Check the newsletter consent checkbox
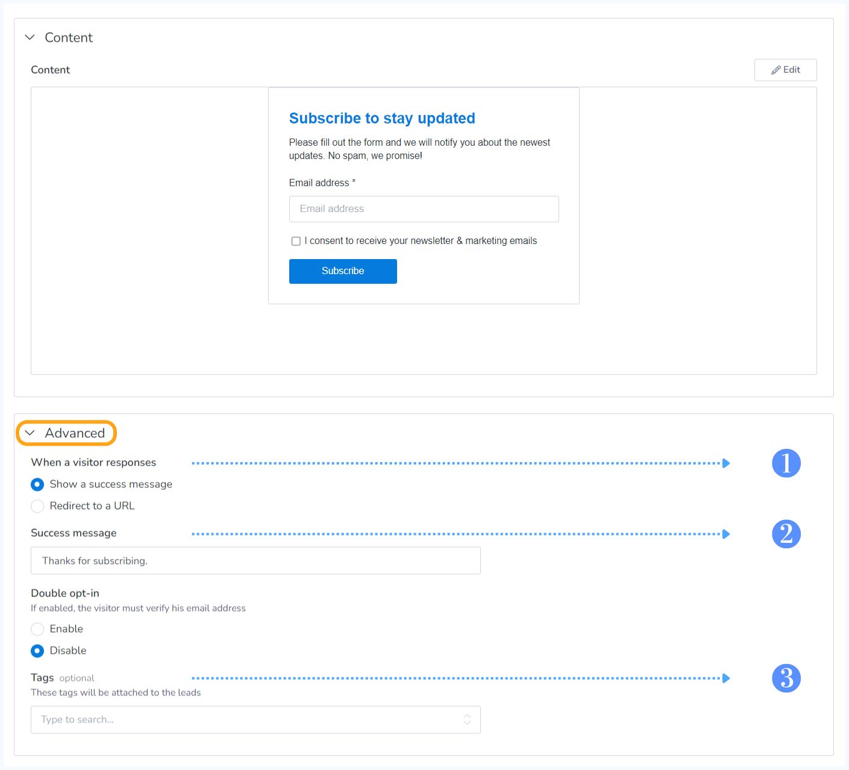Screen dimensions: 849x770 tap(296, 241)
